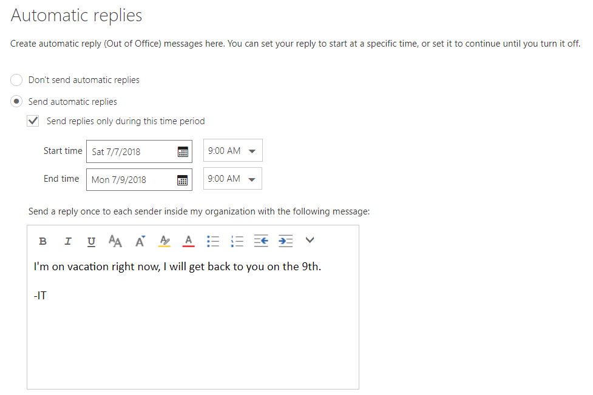Open the End time calendar picker
The height and width of the screenshot is (395, 593).
(x=182, y=180)
